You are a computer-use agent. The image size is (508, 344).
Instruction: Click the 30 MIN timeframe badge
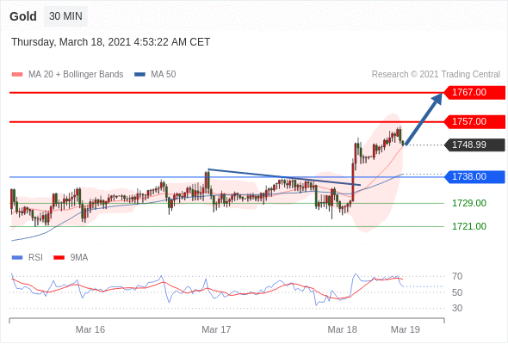coord(65,16)
